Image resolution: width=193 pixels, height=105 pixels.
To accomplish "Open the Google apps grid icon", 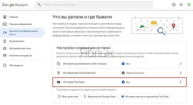I will (181, 5).
